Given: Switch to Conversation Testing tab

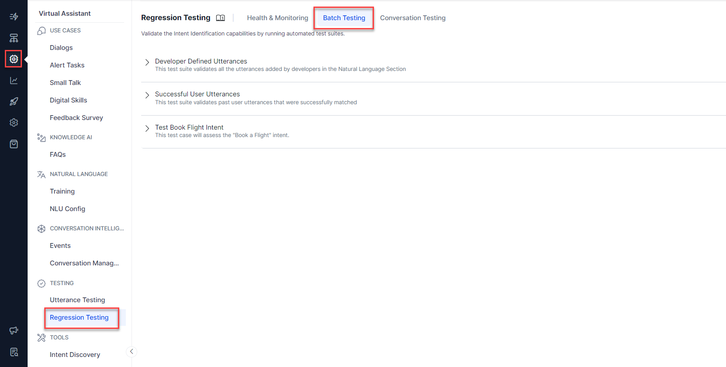Looking at the screenshot, I should (x=413, y=18).
